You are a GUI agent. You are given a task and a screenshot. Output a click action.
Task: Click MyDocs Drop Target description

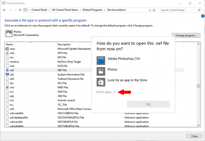click(x=69, y=62)
